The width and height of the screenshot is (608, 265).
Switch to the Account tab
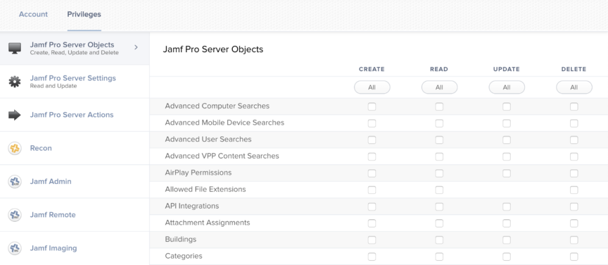[x=33, y=14]
